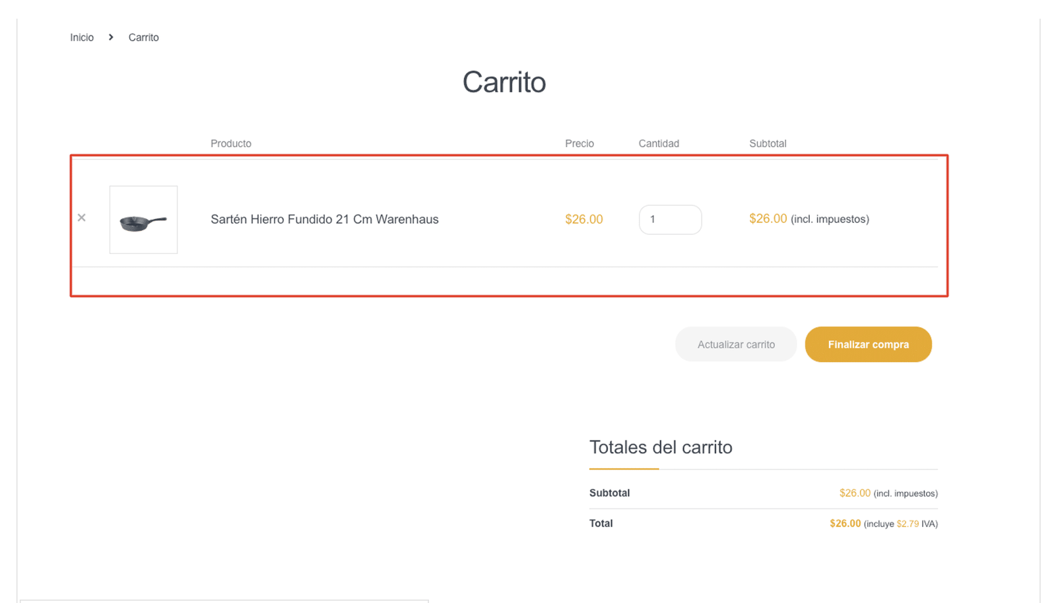This screenshot has height=603, width=1056.
Task: Open the Sartén Hierro Fundido product page
Action: (324, 219)
